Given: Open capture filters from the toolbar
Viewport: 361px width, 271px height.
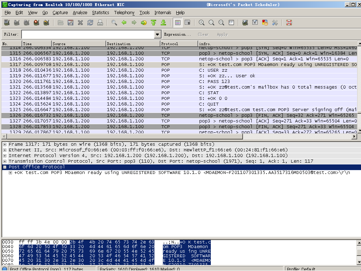Looking at the screenshot, I should point(245,23).
